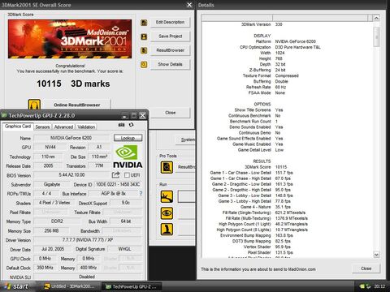Click the GPU Name field NVIDIA GeForce 6200
This screenshot has width=390, height=292.
coord(71,138)
